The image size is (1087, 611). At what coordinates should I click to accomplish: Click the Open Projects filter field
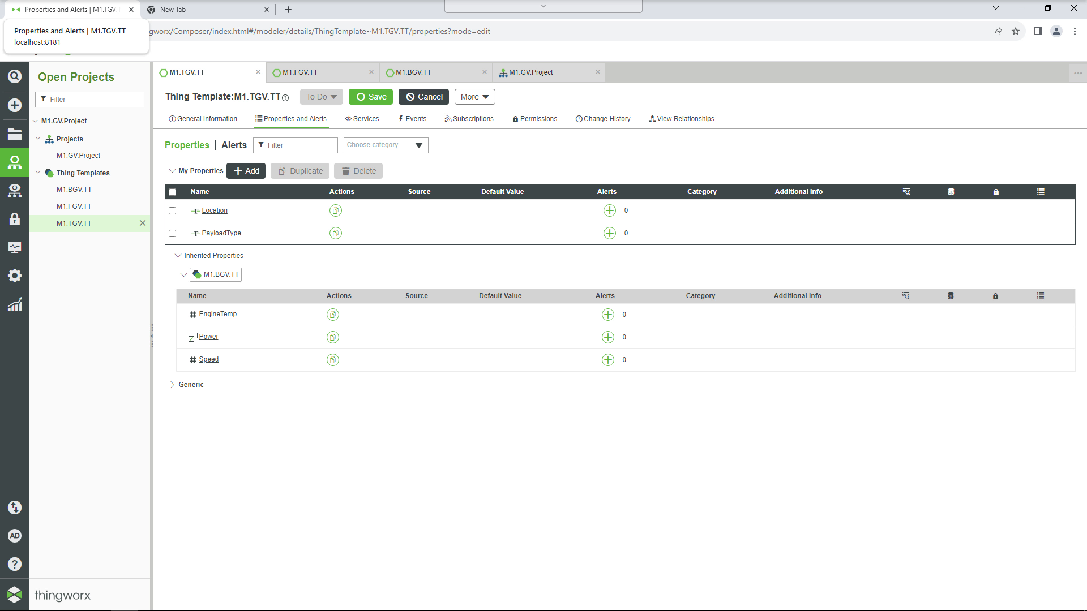click(x=90, y=100)
